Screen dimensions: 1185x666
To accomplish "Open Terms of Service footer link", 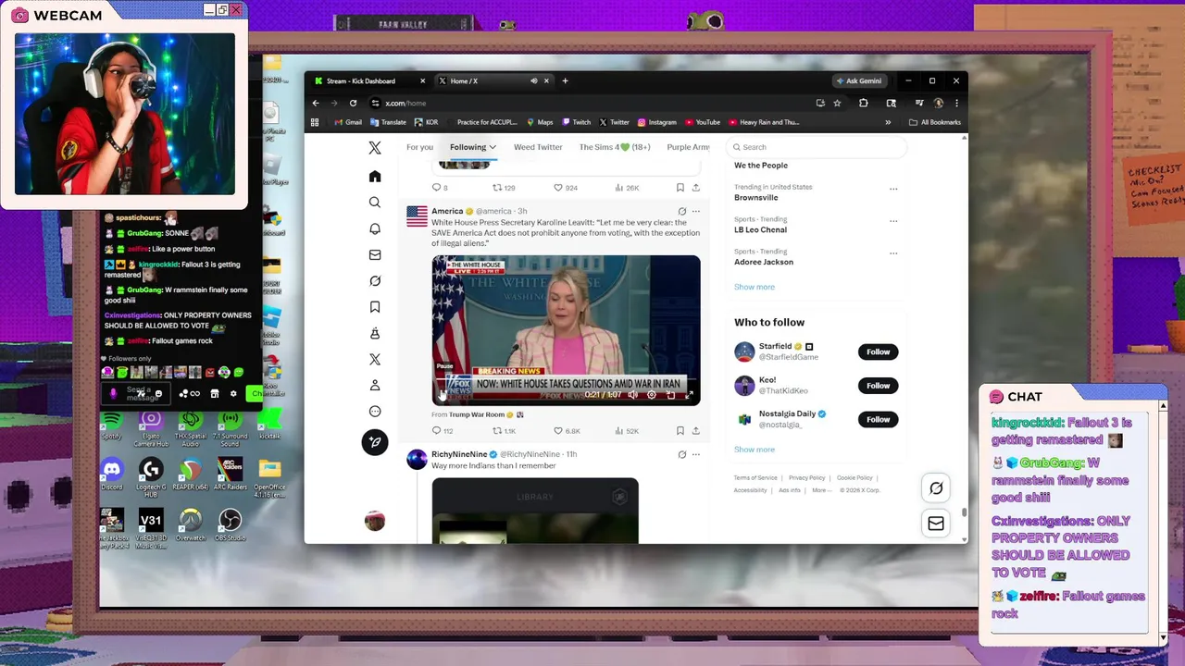I will coord(755,478).
